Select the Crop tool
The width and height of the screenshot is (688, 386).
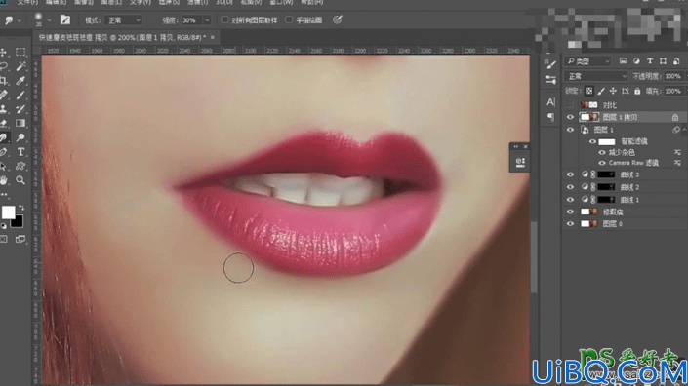click(4, 81)
